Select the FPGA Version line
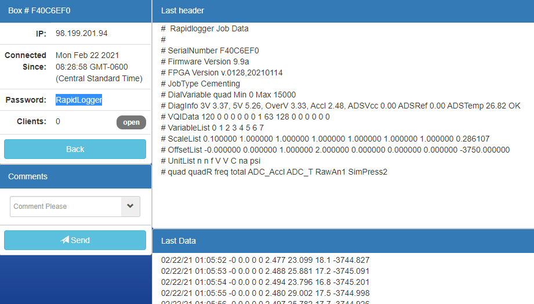 (221, 73)
